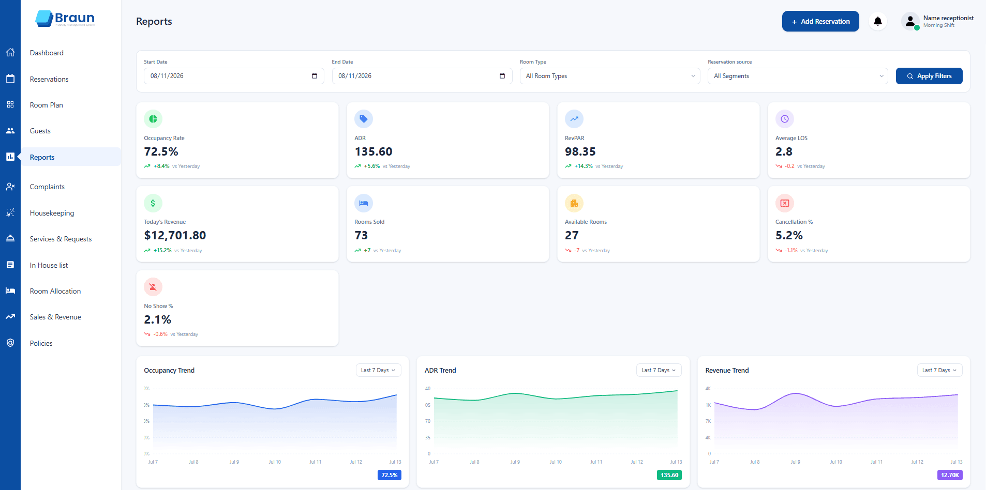Click the Available Rooms value 27
The height and width of the screenshot is (490, 986).
(x=572, y=236)
